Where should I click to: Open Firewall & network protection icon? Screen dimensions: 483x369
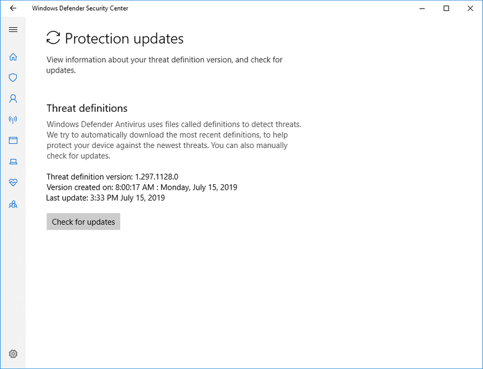[13, 120]
